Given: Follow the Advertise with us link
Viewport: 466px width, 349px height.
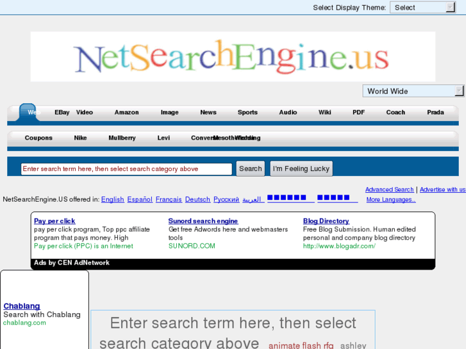Looking at the screenshot, I should (x=442, y=190).
